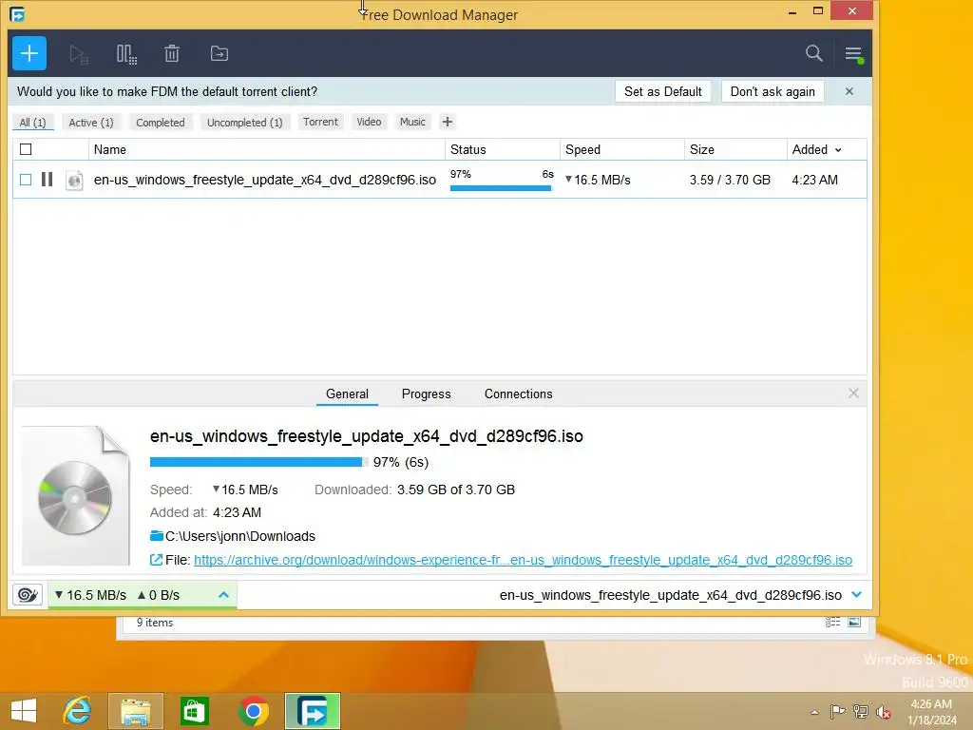
Task: Add a new download with plus button
Action: (x=29, y=53)
